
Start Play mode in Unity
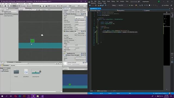click(41, 6)
